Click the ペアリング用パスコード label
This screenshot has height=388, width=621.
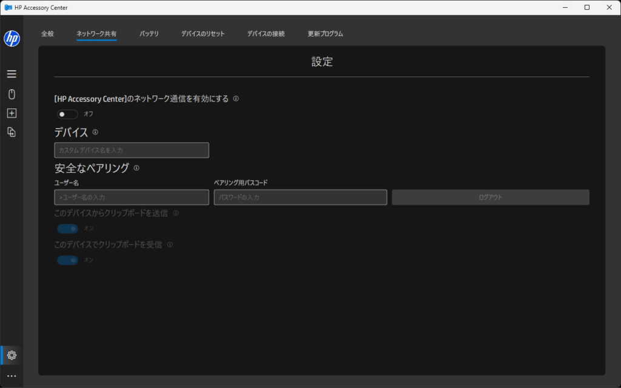pos(241,182)
